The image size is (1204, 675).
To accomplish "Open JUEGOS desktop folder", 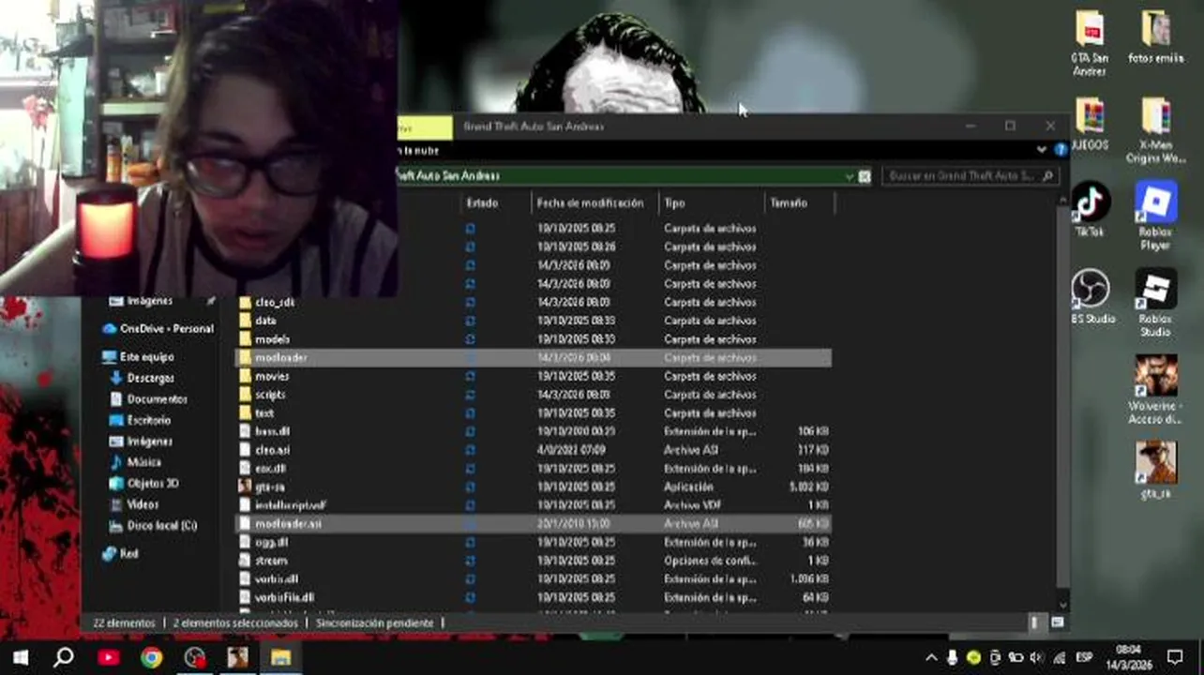I will point(1089,125).
